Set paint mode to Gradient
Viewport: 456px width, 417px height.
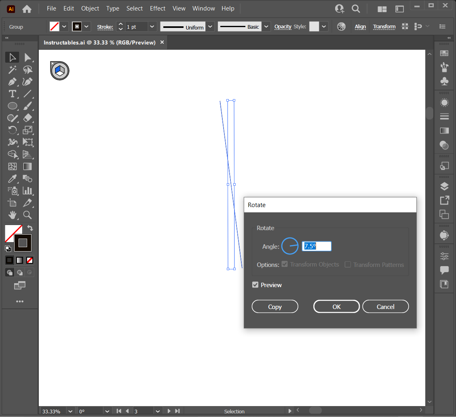coord(19,260)
